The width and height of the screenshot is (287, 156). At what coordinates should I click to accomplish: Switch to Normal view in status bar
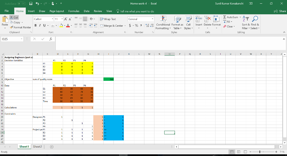232,152
